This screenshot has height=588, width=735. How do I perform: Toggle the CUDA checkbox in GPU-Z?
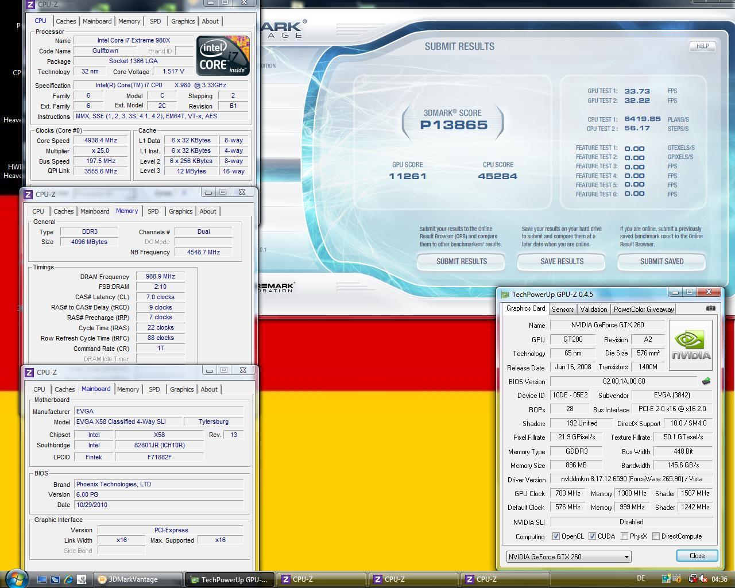point(592,536)
